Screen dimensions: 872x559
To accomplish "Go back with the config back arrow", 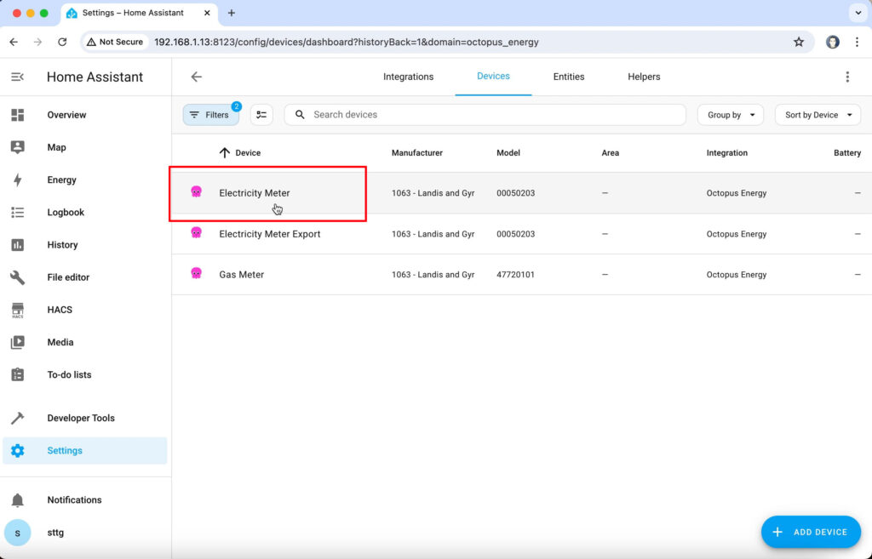I will 197,77.
